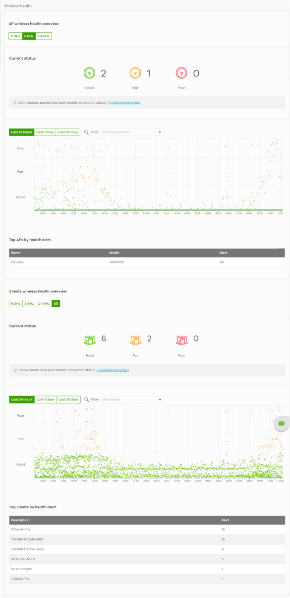290x598 pixels.
Task: Select the 5 GHz band for the clients overview
Action: (29, 304)
